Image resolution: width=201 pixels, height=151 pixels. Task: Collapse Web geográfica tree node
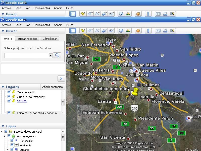pos(5,136)
